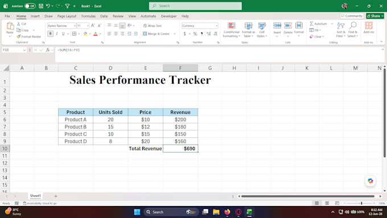Switch to Page Layout view

click(327, 203)
